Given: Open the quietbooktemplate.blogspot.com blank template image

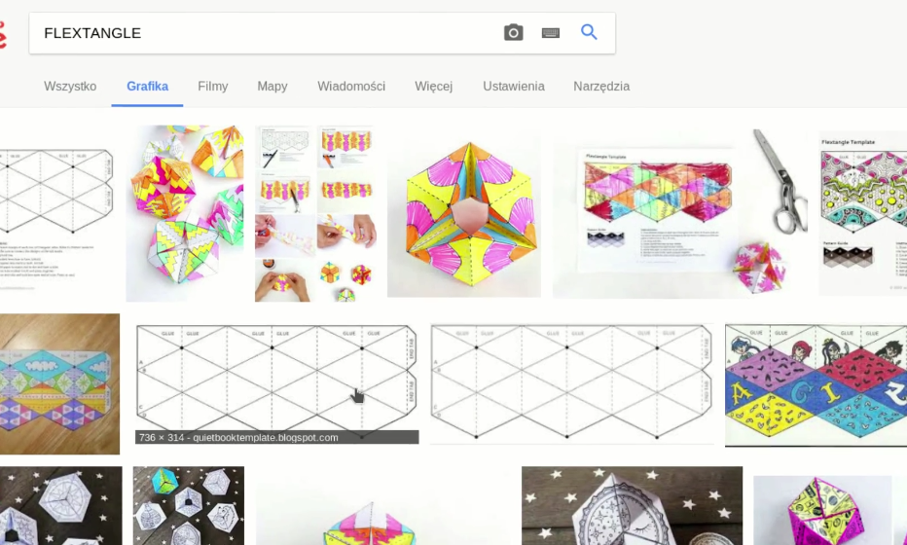Looking at the screenshot, I should tap(277, 379).
